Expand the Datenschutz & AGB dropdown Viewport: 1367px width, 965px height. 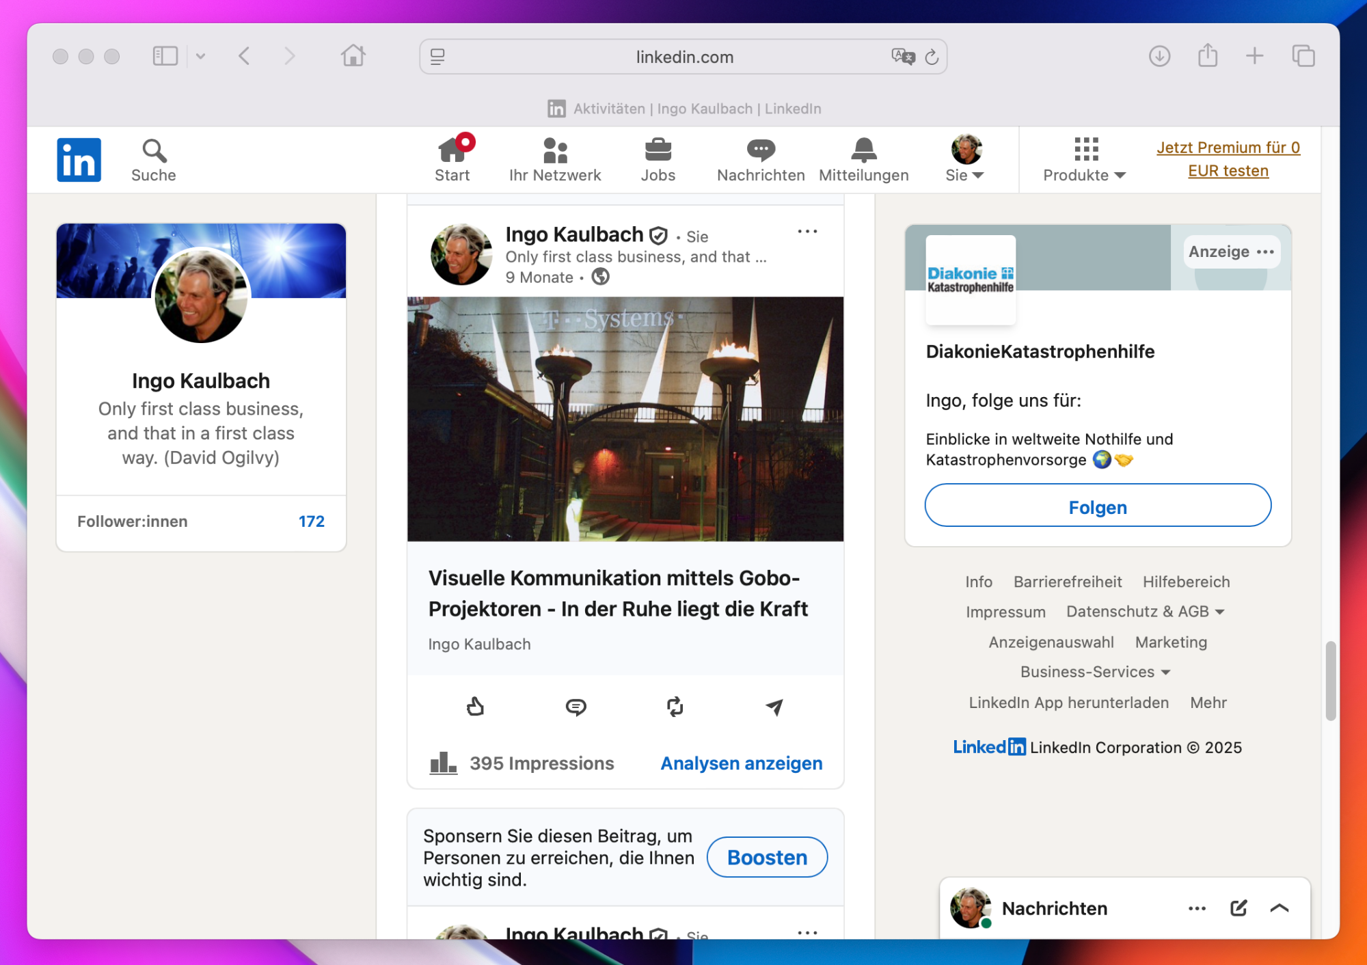point(1145,612)
